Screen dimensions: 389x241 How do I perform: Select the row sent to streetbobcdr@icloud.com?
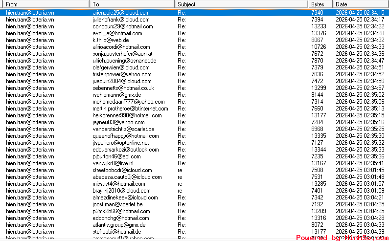pyautogui.click(x=195, y=170)
